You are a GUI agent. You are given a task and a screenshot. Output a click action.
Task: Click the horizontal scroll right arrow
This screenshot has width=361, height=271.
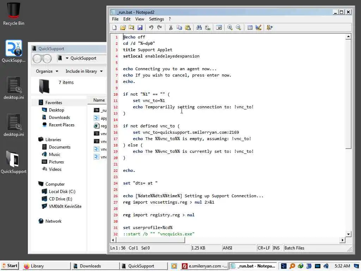[x=343, y=240]
